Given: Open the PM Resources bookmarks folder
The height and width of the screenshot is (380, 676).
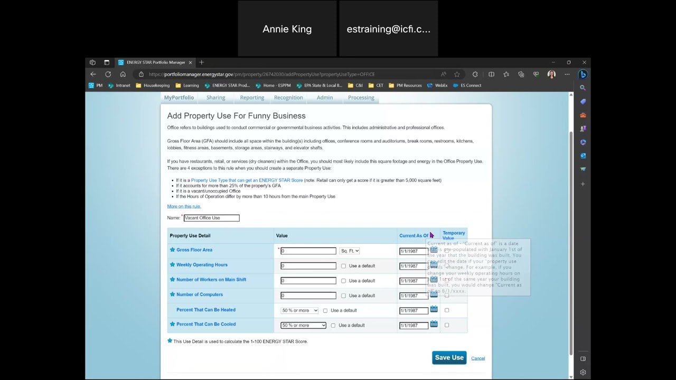Looking at the screenshot, I should pos(405,85).
